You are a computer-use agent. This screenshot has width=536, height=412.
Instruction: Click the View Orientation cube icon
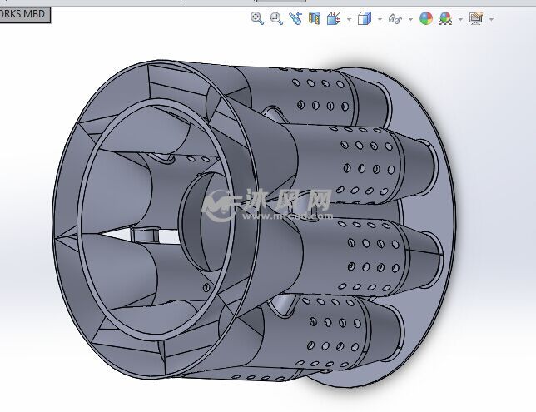(x=334, y=18)
